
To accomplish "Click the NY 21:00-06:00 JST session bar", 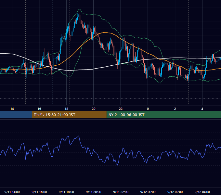I will click(x=163, y=115).
